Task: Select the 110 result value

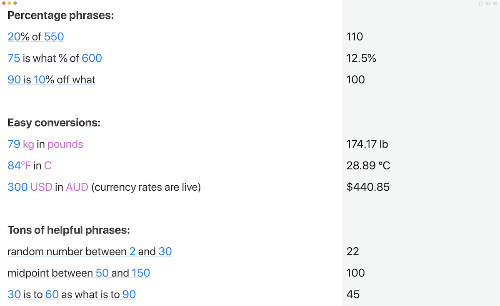Action: [355, 37]
